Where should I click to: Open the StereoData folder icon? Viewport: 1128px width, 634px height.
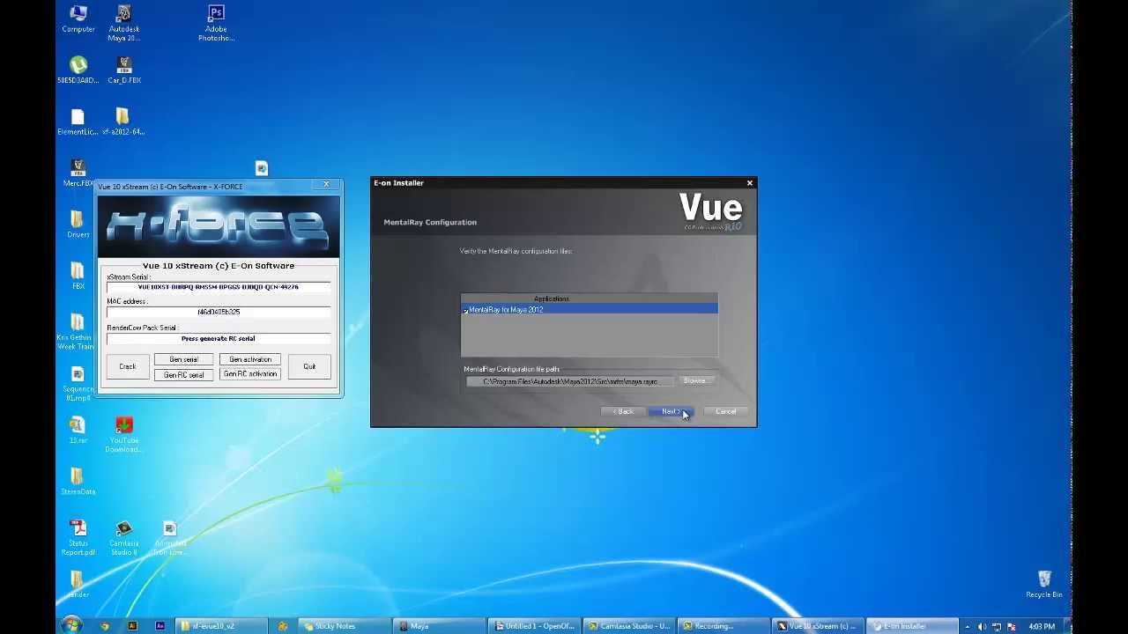pyautogui.click(x=78, y=481)
